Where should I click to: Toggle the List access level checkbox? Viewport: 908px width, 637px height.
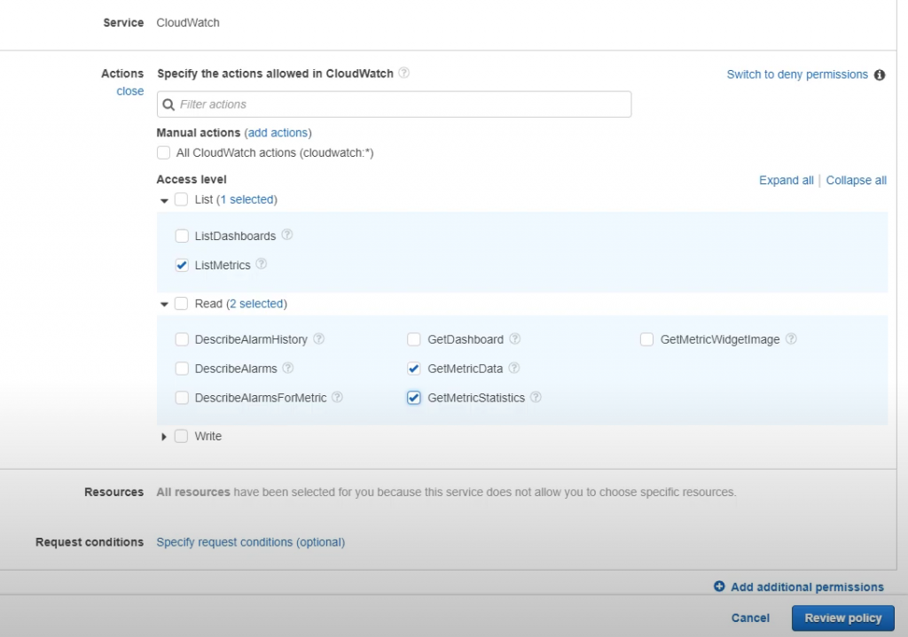tap(181, 199)
